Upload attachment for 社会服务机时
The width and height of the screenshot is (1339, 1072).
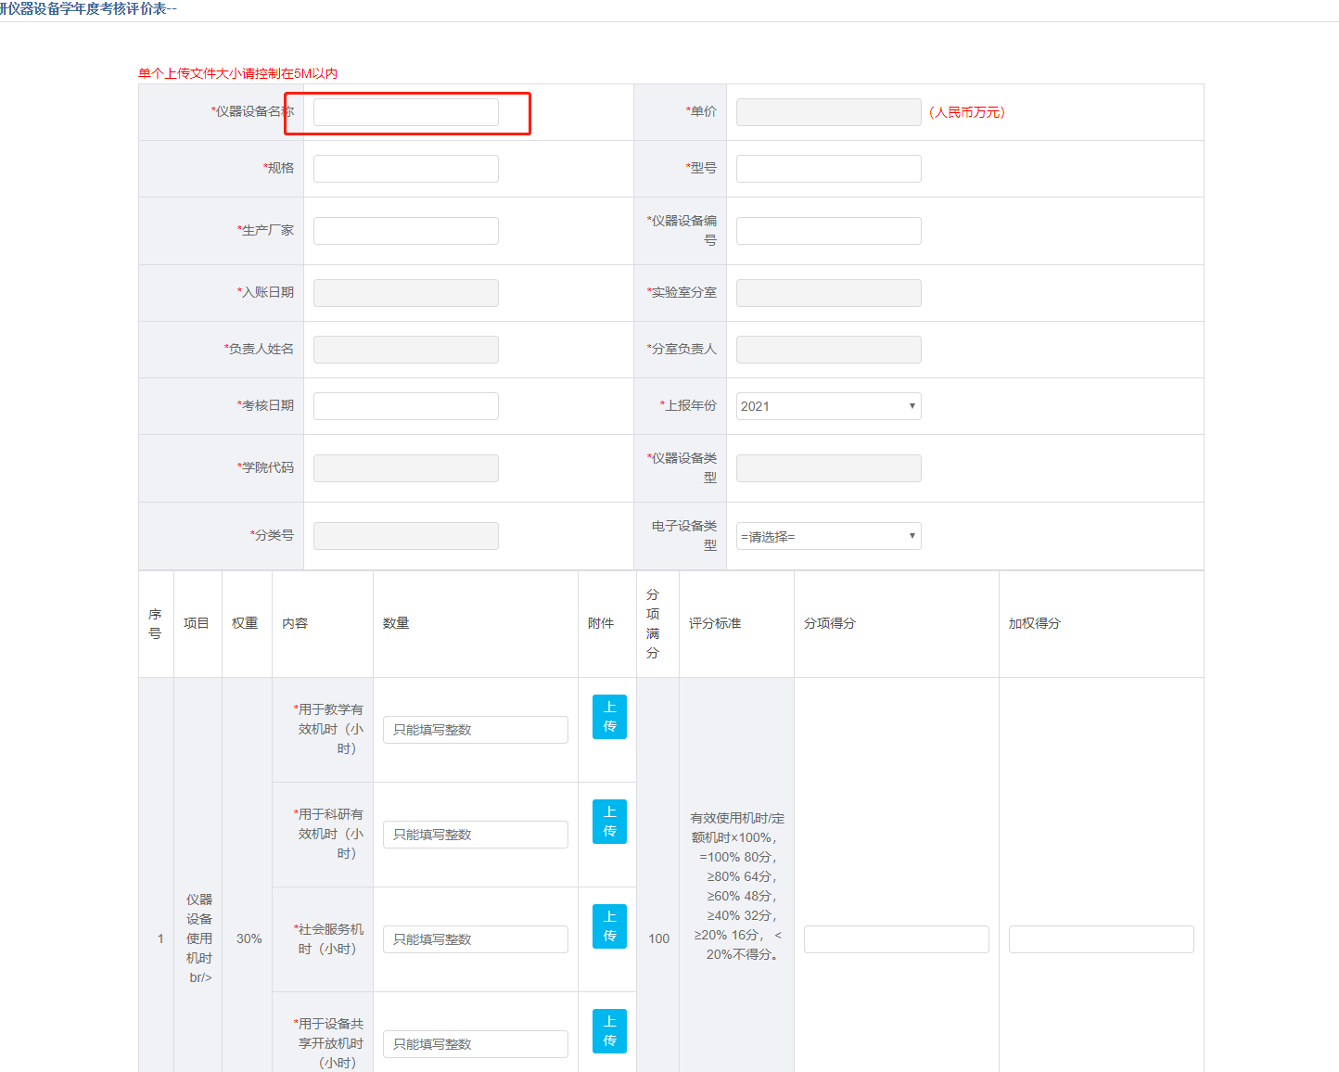click(609, 926)
